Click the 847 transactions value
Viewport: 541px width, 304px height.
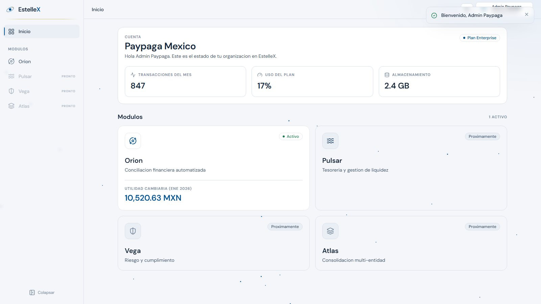coord(138,86)
